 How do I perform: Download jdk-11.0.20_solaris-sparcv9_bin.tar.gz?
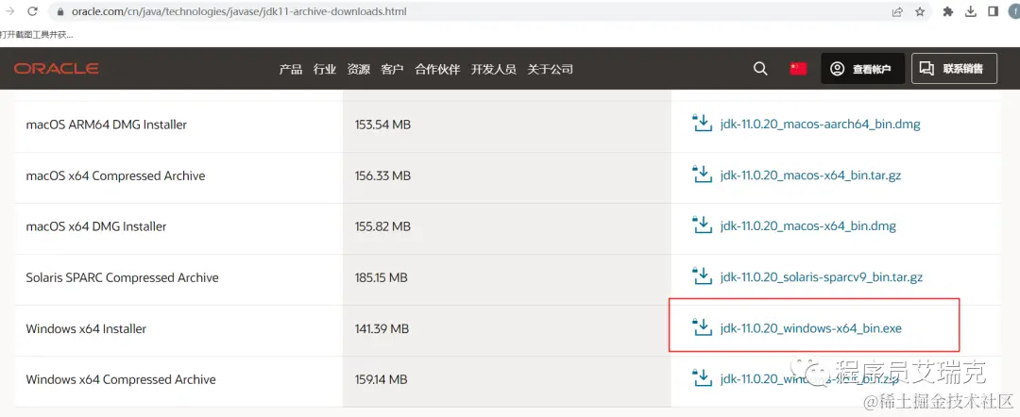(x=822, y=277)
